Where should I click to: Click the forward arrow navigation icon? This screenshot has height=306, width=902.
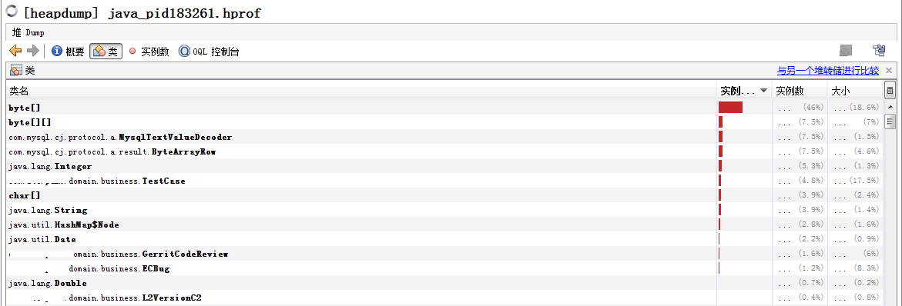[x=33, y=51]
